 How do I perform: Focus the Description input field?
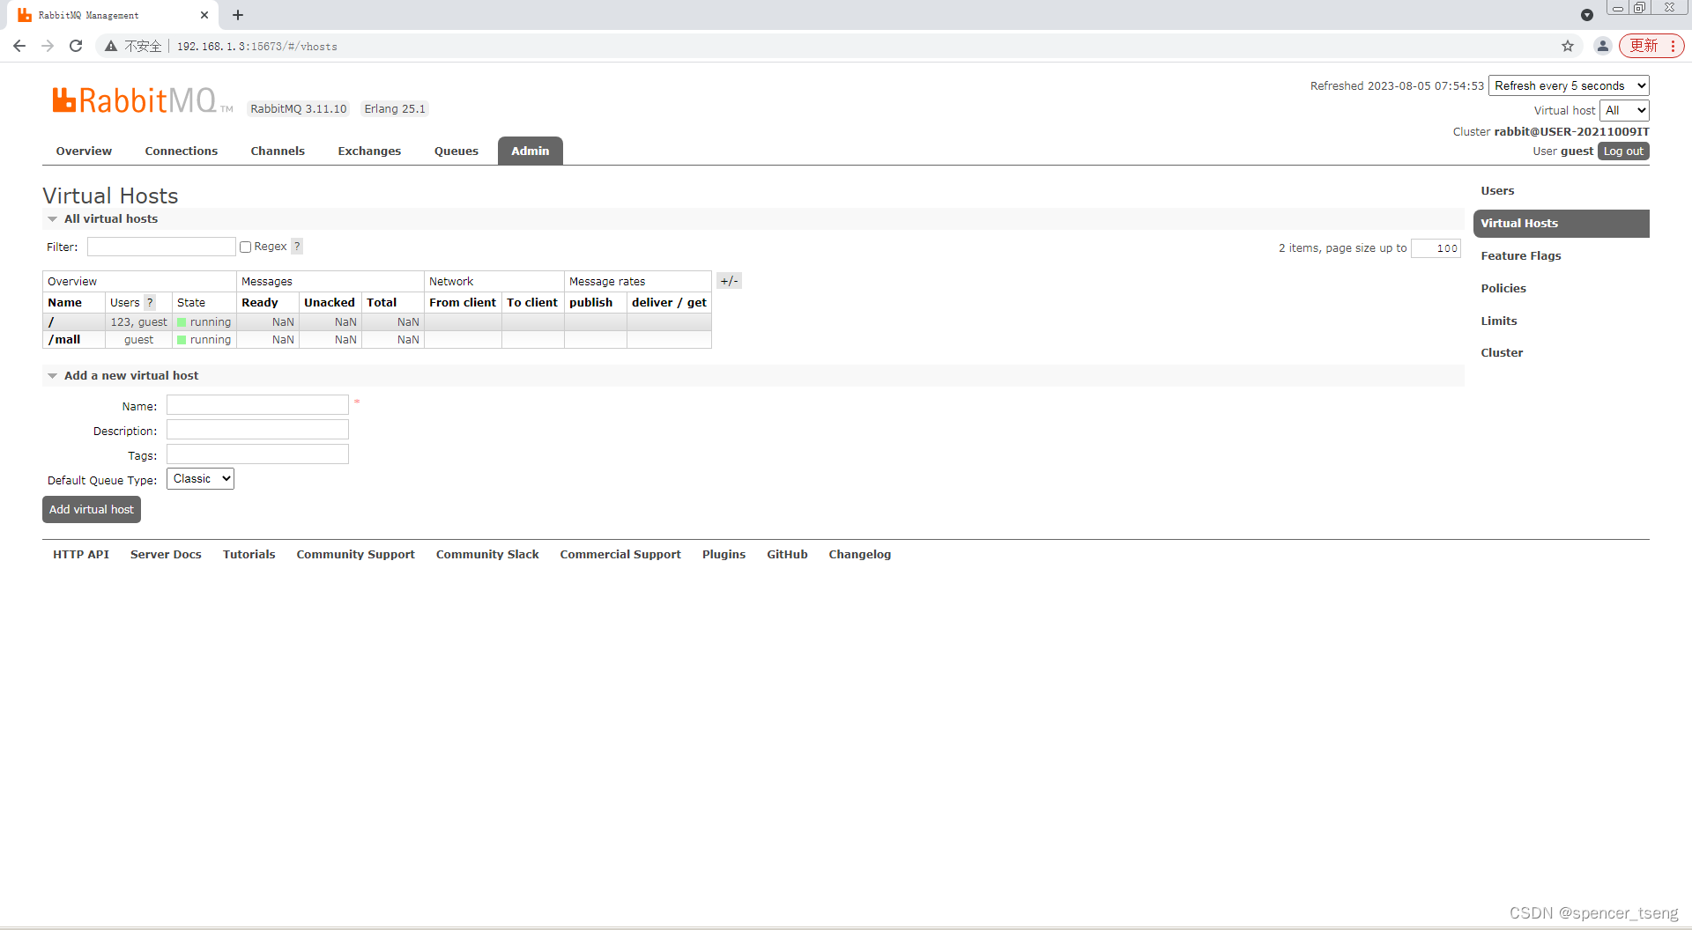click(257, 430)
